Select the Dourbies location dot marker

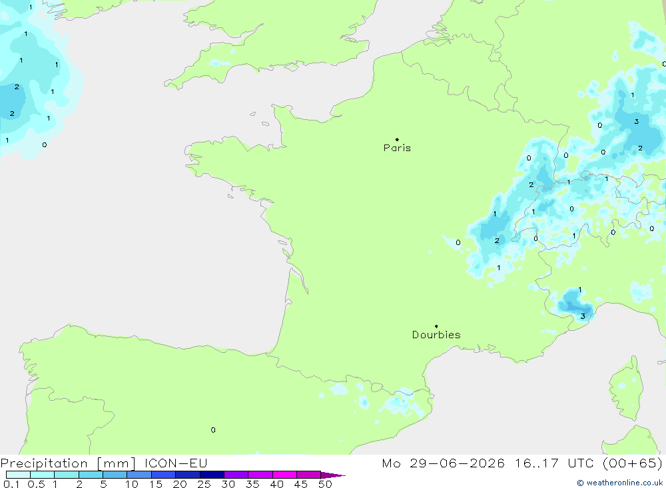pos(436,326)
